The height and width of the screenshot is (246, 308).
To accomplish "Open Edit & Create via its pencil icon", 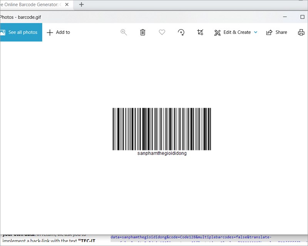I will point(217,32).
